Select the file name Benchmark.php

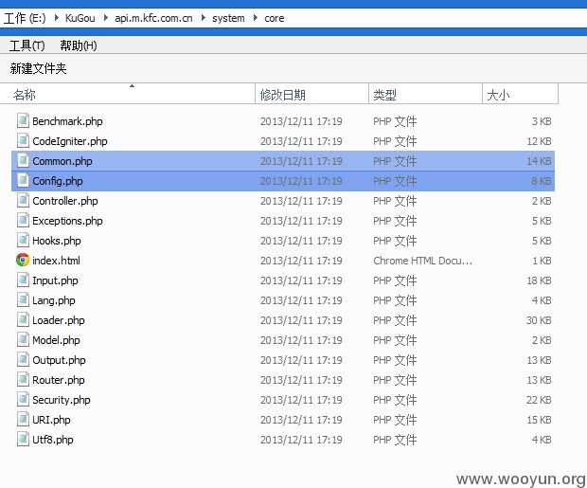[x=67, y=121]
